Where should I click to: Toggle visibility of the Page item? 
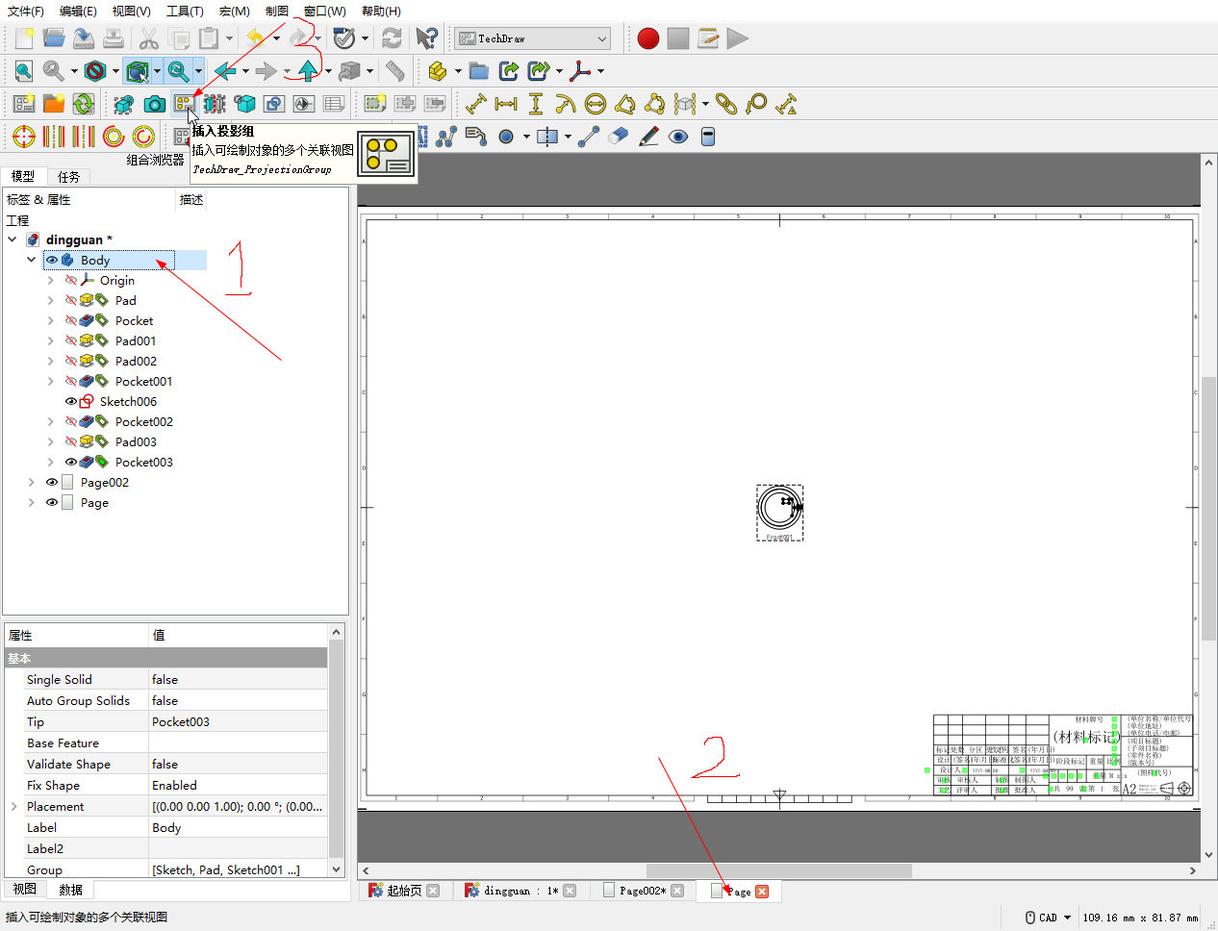click(x=52, y=502)
